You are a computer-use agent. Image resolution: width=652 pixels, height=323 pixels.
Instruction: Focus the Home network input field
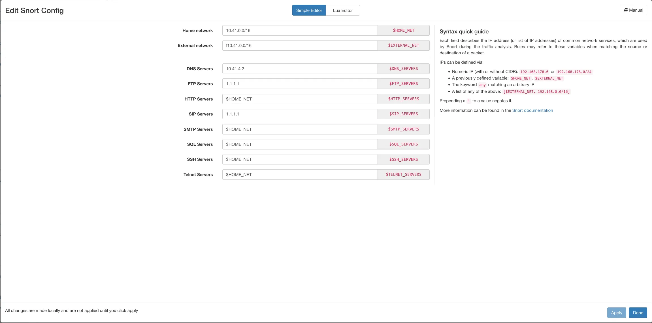point(300,31)
